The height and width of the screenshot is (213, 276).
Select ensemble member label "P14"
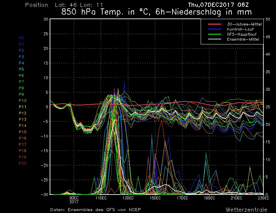pos(22,126)
